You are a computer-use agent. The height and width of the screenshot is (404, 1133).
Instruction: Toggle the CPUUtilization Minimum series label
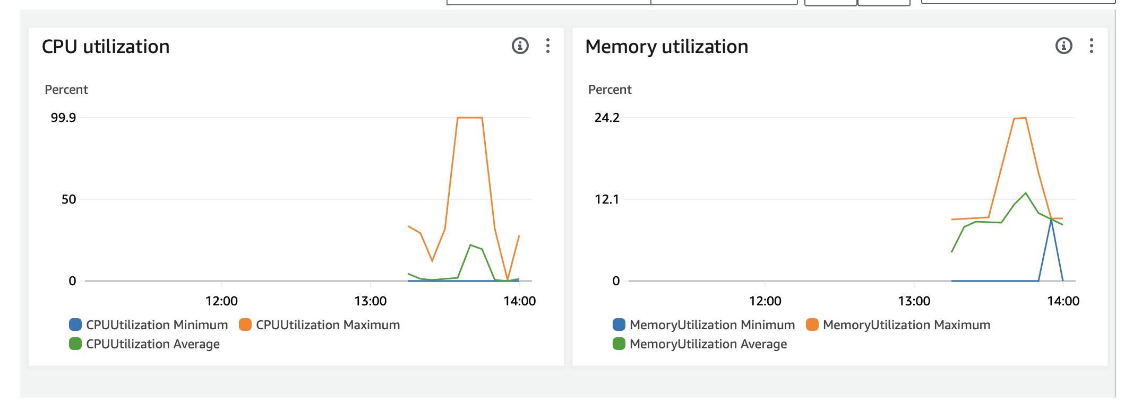[157, 325]
